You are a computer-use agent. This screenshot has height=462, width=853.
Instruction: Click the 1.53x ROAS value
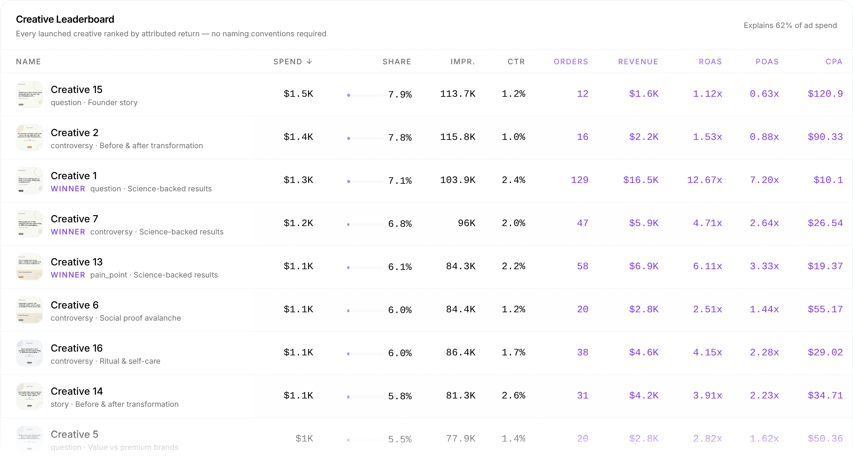pyautogui.click(x=707, y=137)
